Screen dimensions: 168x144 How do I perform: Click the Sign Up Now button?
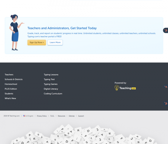37,43
